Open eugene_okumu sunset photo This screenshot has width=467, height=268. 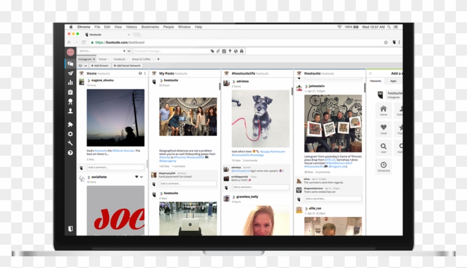point(116,118)
